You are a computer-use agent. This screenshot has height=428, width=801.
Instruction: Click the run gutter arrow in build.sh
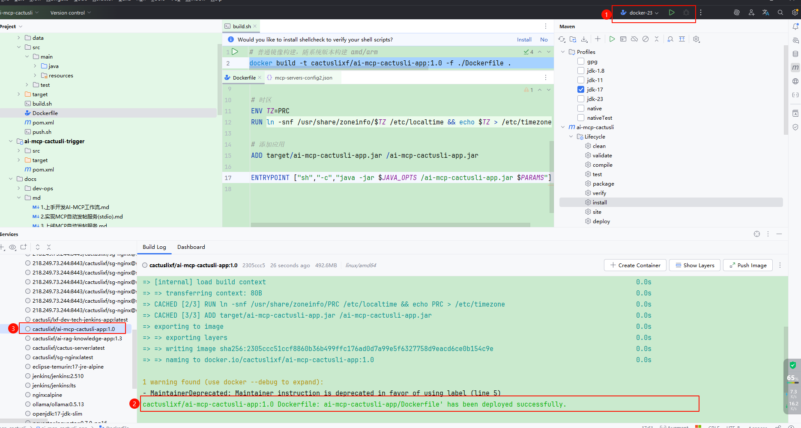pyautogui.click(x=235, y=52)
